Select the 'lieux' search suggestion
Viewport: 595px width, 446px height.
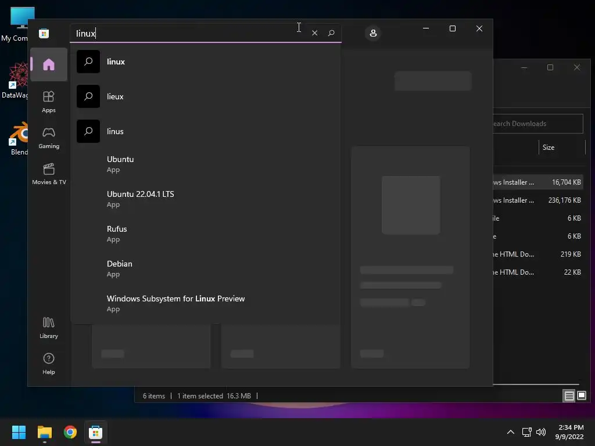click(x=206, y=96)
